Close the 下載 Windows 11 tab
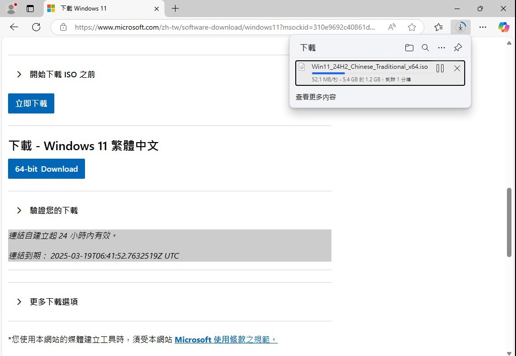 [156, 9]
